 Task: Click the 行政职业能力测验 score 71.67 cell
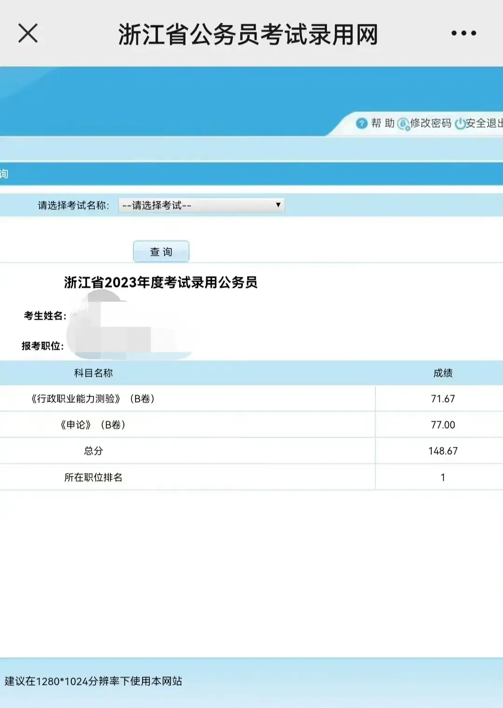click(442, 399)
